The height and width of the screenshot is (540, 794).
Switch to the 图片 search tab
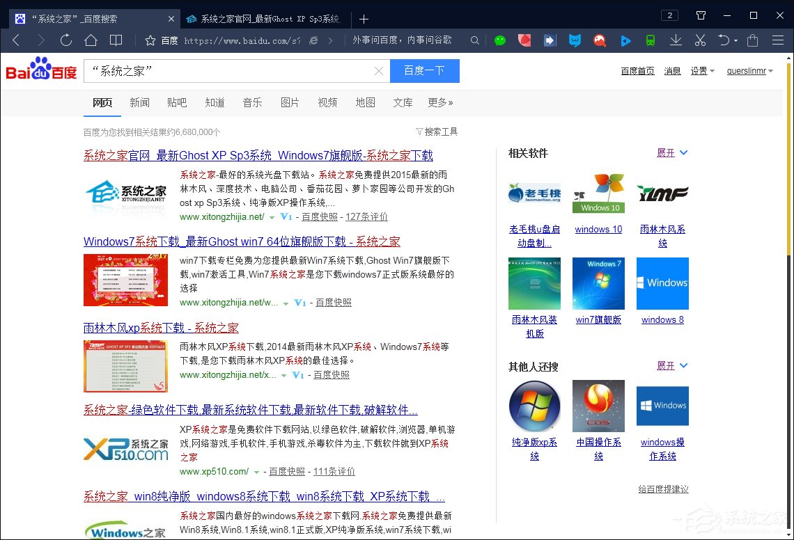290,102
